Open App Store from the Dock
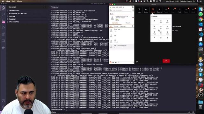Image resolution: width=204 pixels, height=114 pixels. click(x=200, y=44)
